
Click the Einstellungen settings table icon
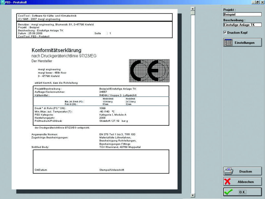pos(228,43)
